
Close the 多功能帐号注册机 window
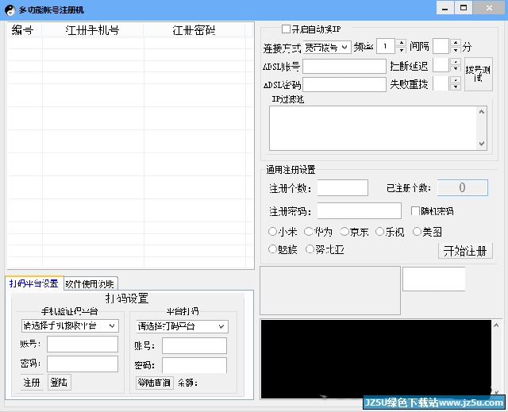tap(489, 8)
